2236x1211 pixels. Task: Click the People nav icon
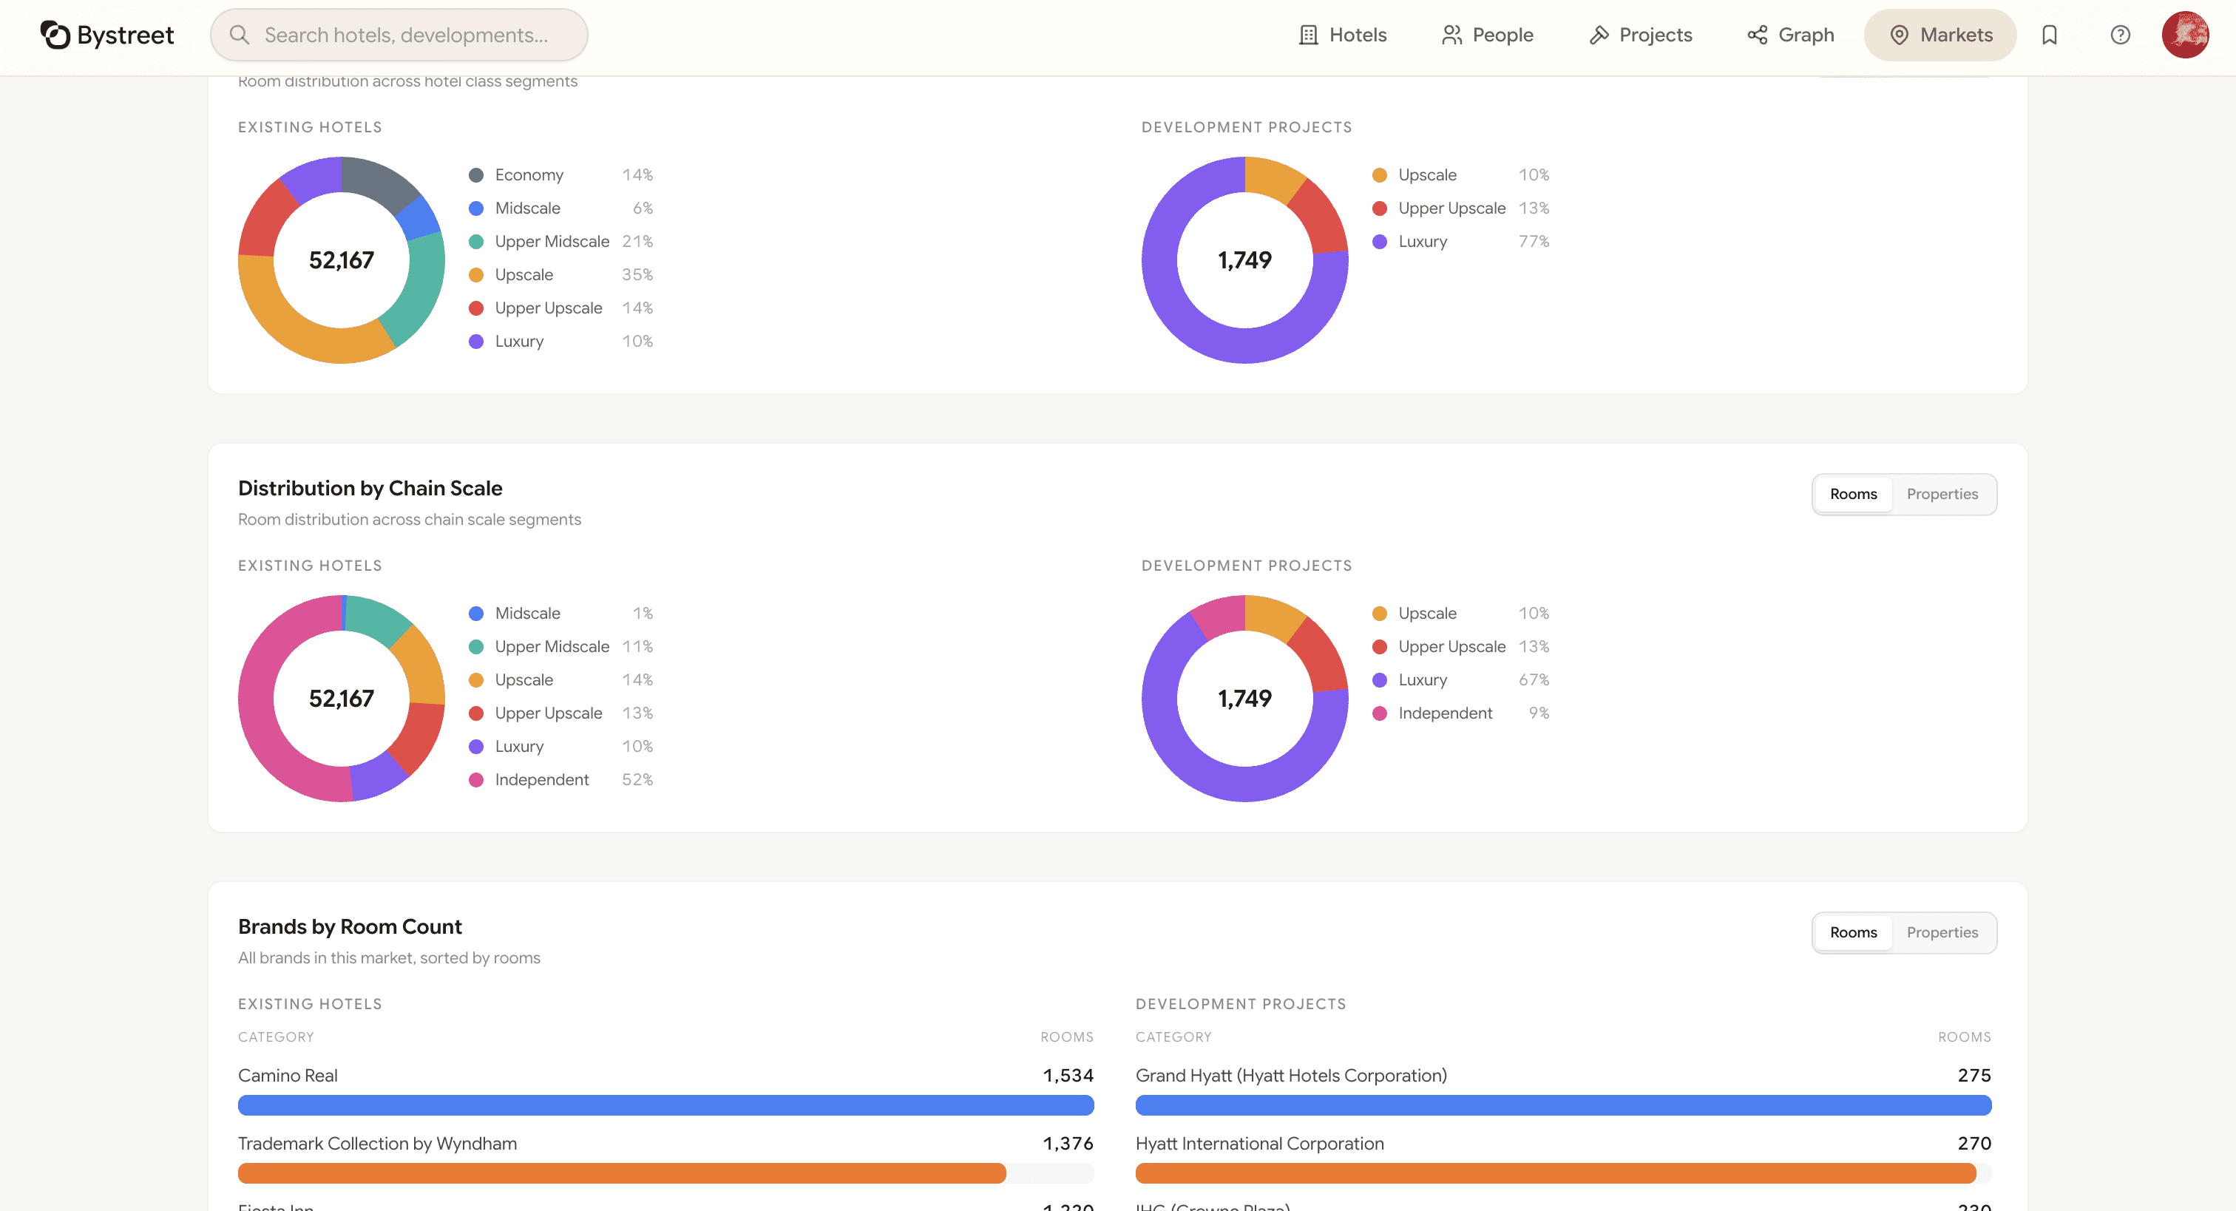pyautogui.click(x=1451, y=35)
